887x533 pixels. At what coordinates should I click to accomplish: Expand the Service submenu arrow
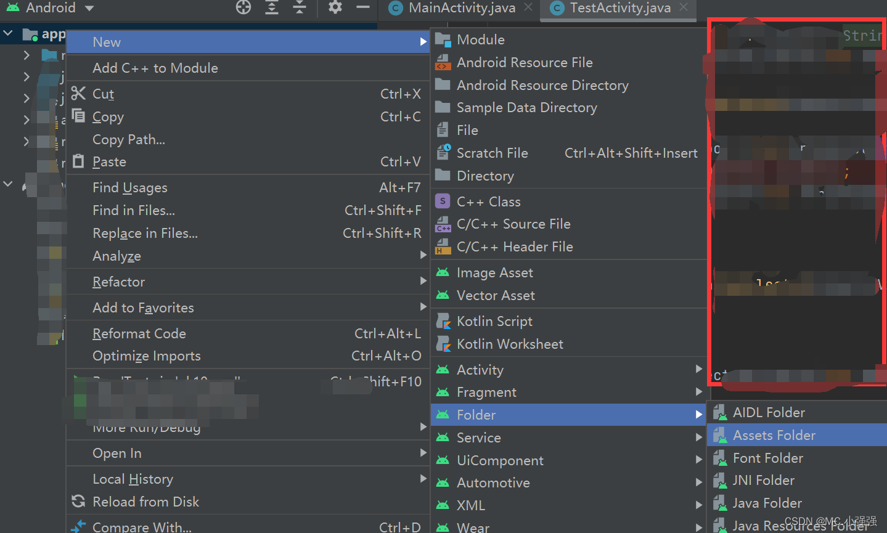pyautogui.click(x=699, y=437)
